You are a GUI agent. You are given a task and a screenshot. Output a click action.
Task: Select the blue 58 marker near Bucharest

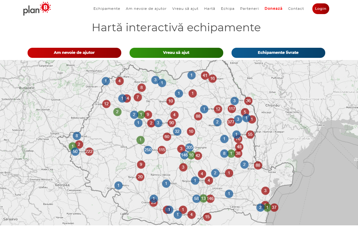[x=196, y=198]
